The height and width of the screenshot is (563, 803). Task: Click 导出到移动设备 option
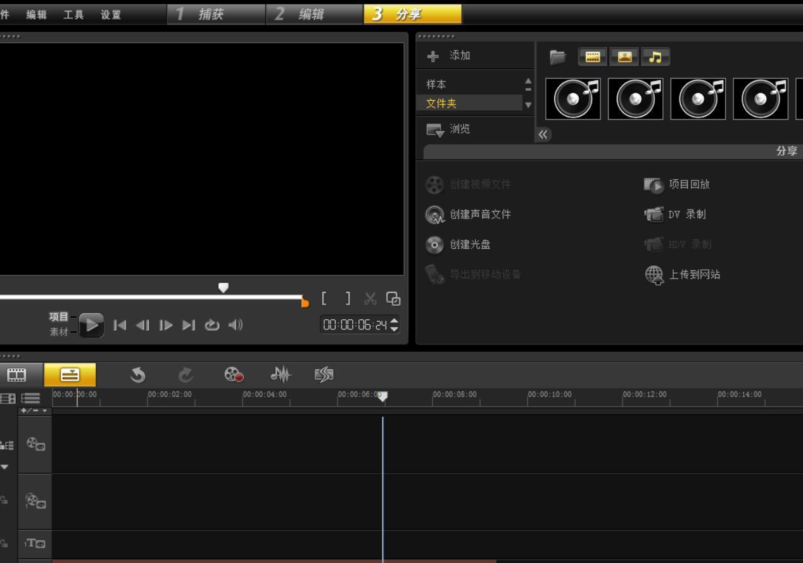point(473,274)
